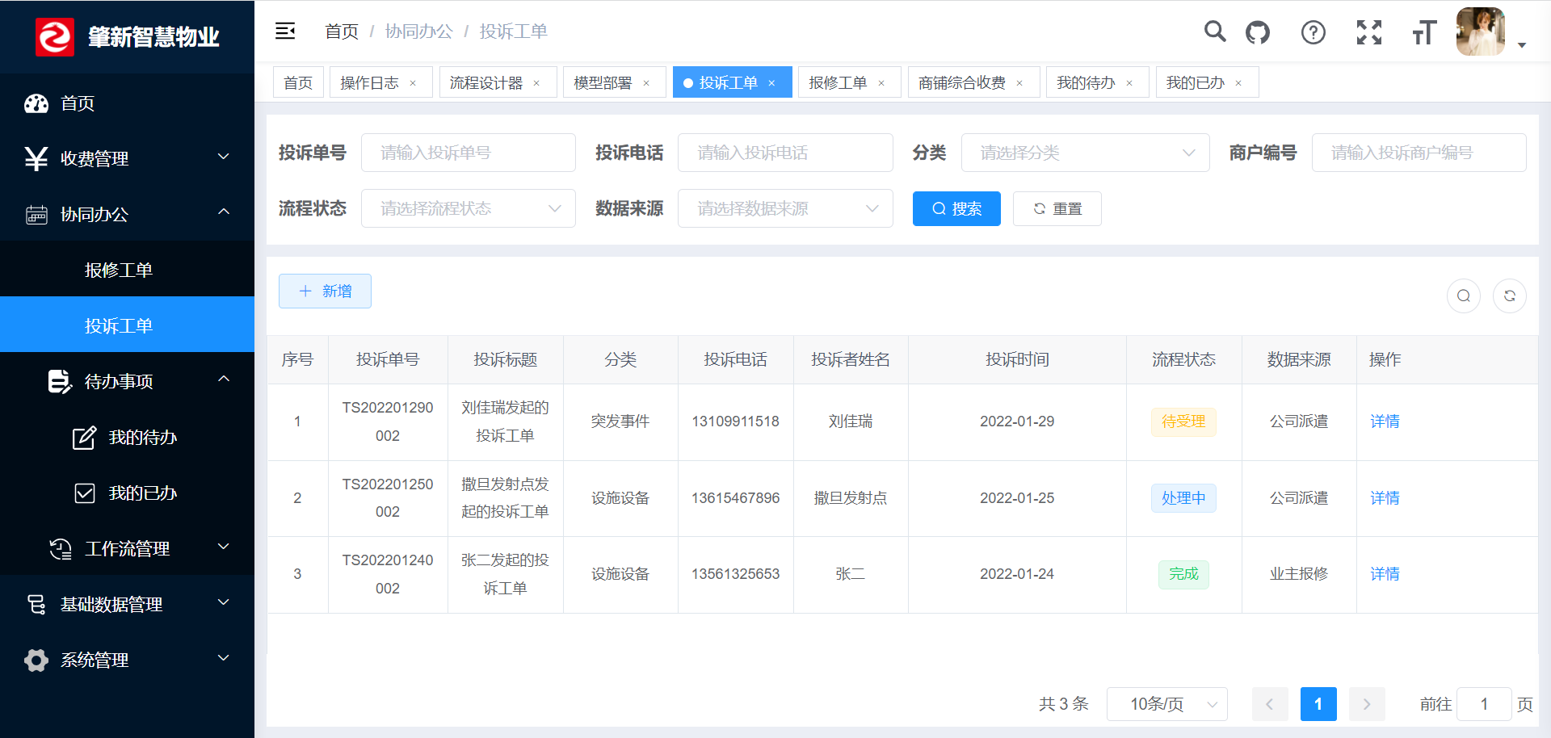Open 详情 for complaint by 刘佳瑞
This screenshot has height=738, width=1551.
tap(1385, 421)
